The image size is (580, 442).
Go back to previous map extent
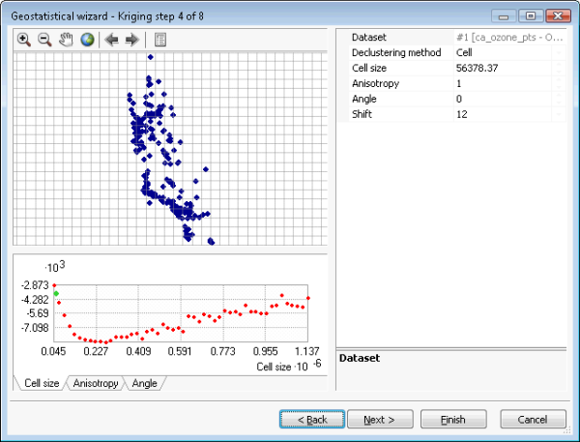point(112,40)
